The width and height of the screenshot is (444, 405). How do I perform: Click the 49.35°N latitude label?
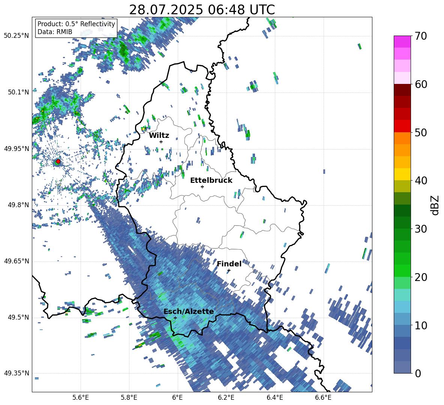(16, 373)
